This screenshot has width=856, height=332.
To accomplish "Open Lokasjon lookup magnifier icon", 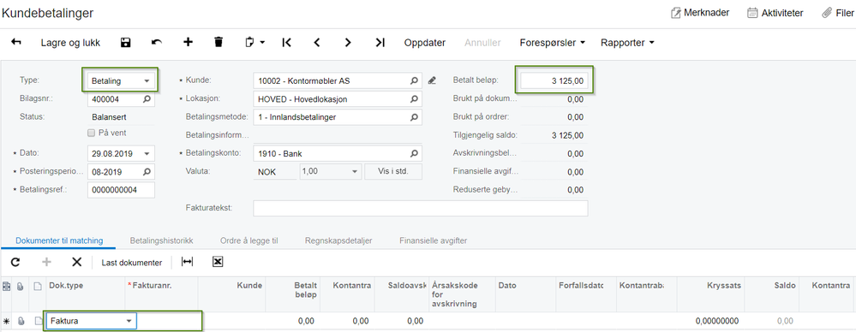I will click(415, 99).
